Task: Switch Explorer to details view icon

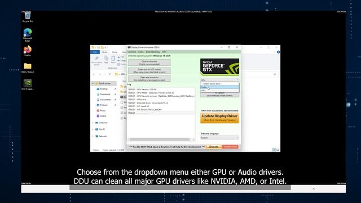Action: point(274,150)
